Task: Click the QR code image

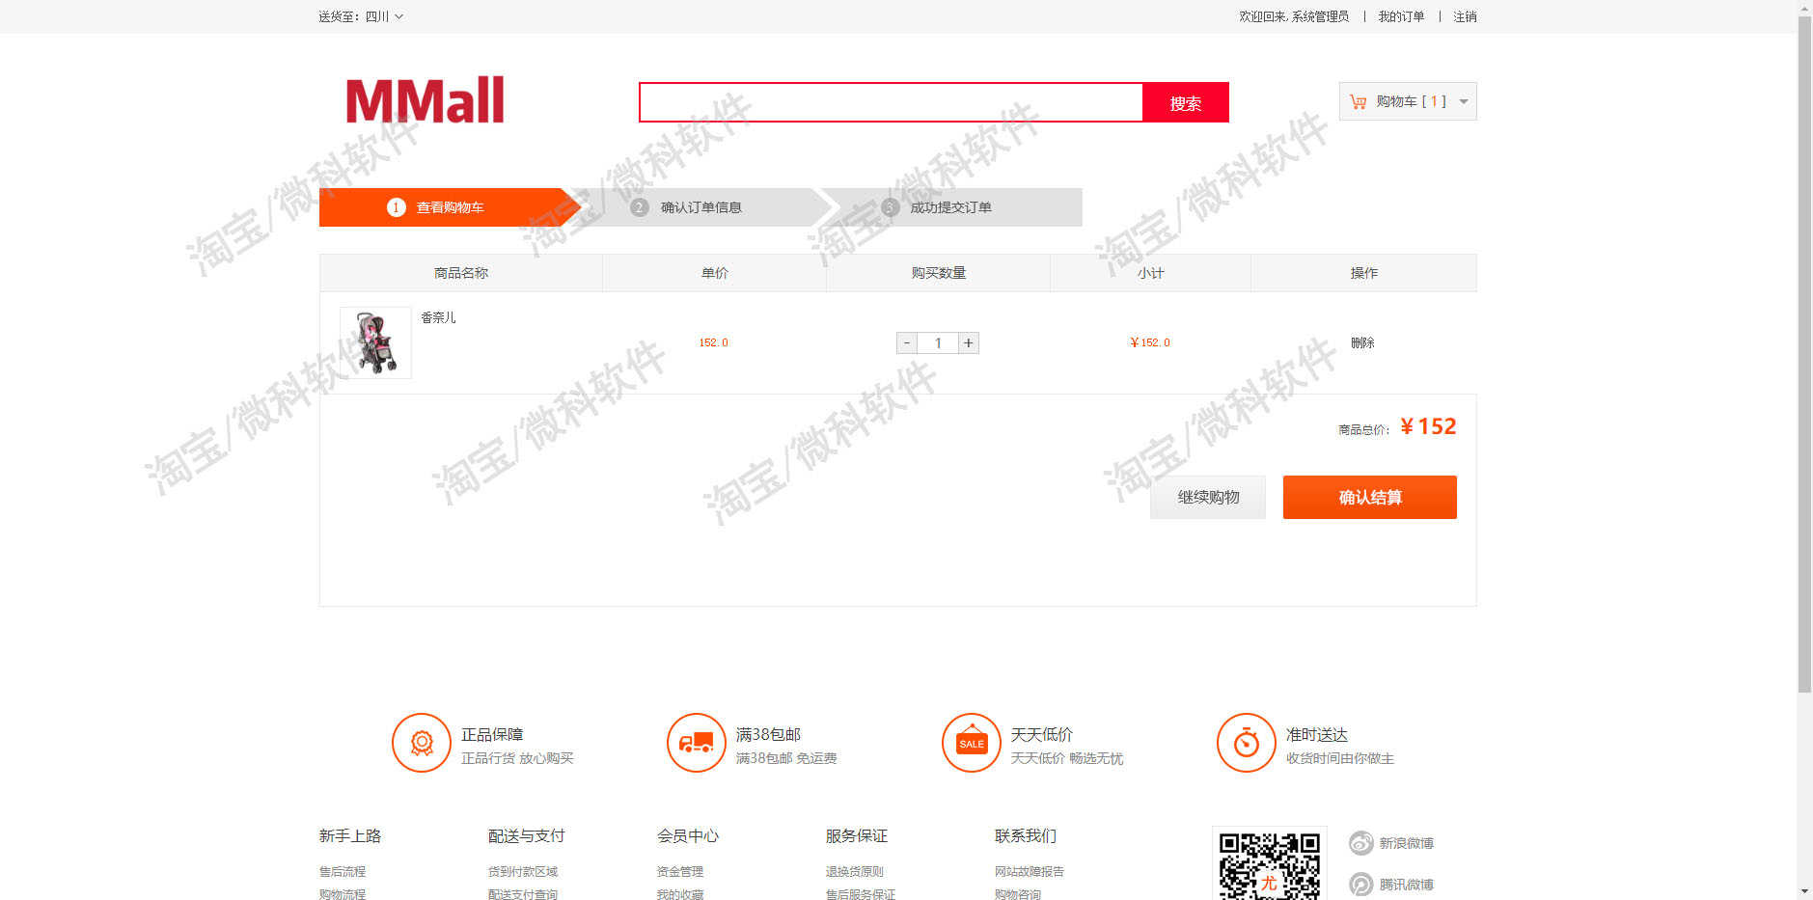Action: 1270,864
